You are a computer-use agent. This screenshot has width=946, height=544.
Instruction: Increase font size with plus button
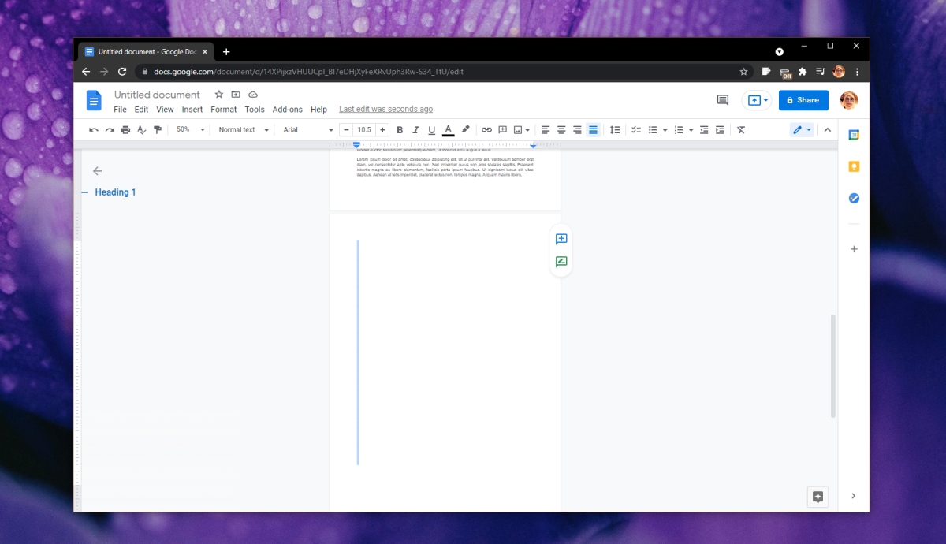[382, 130]
